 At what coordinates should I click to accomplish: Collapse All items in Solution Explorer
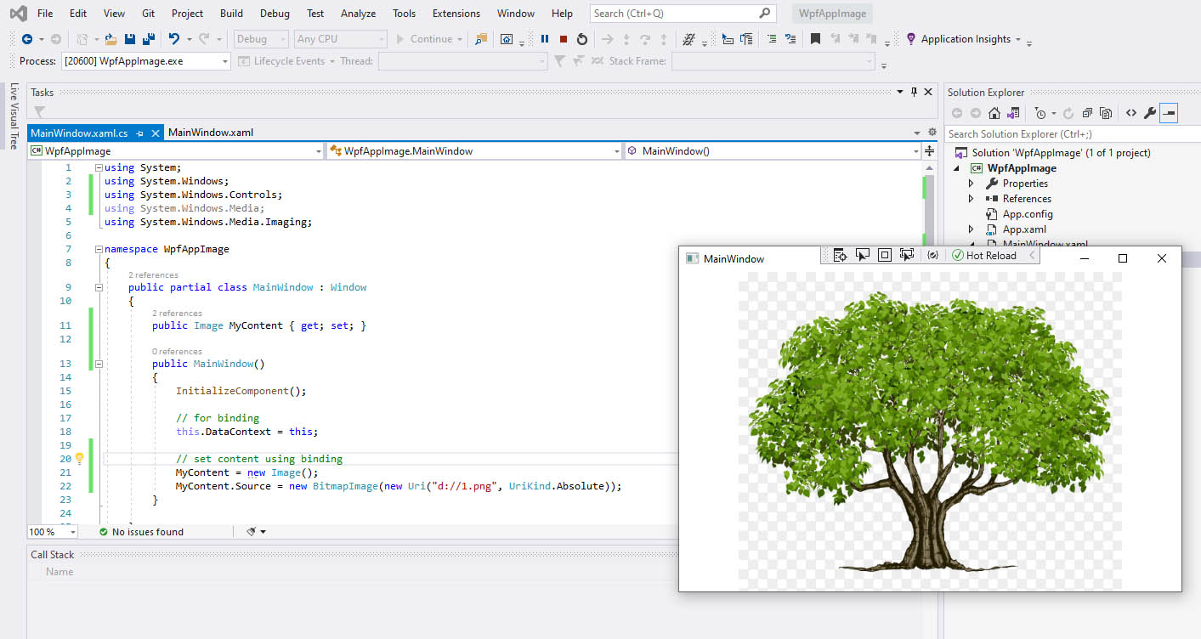tap(1088, 113)
